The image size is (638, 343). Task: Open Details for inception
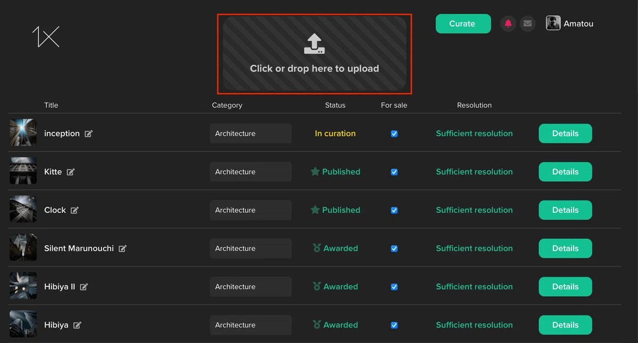click(x=565, y=133)
